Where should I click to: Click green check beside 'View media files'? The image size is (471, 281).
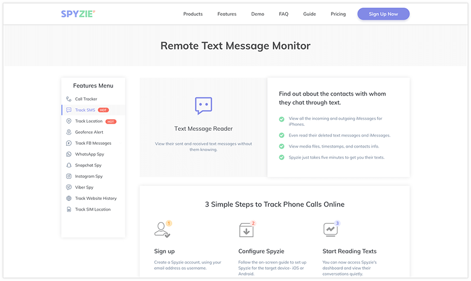pos(281,146)
